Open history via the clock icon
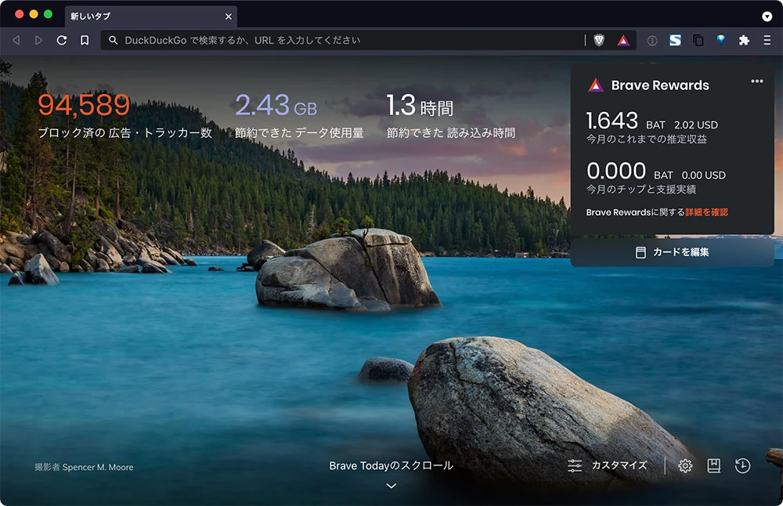The height and width of the screenshot is (506, 783). pos(742,466)
